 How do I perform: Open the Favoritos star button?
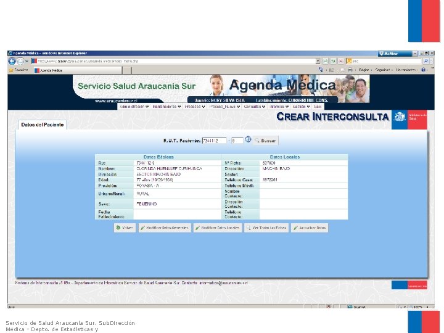pyautogui.click(x=18, y=70)
